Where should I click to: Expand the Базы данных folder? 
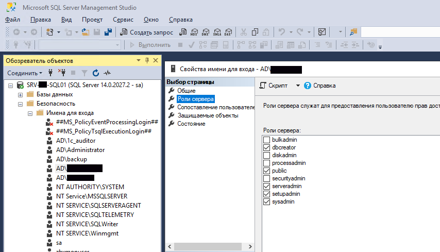[20, 95]
